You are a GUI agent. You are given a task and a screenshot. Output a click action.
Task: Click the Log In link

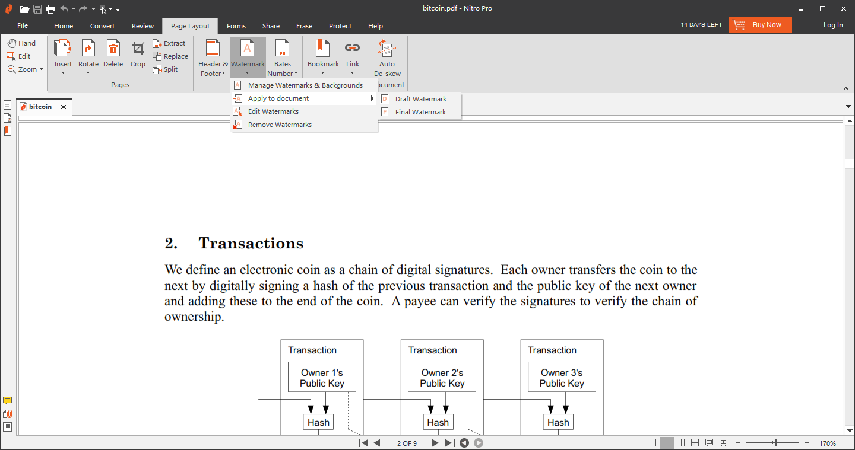(x=833, y=25)
